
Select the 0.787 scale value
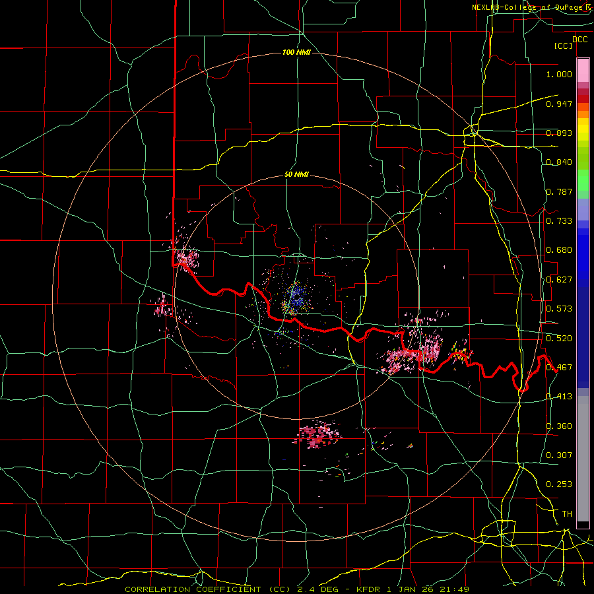click(559, 191)
